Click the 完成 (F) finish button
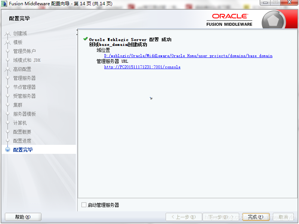The width and height of the screenshot is (299, 224). pos(256,217)
